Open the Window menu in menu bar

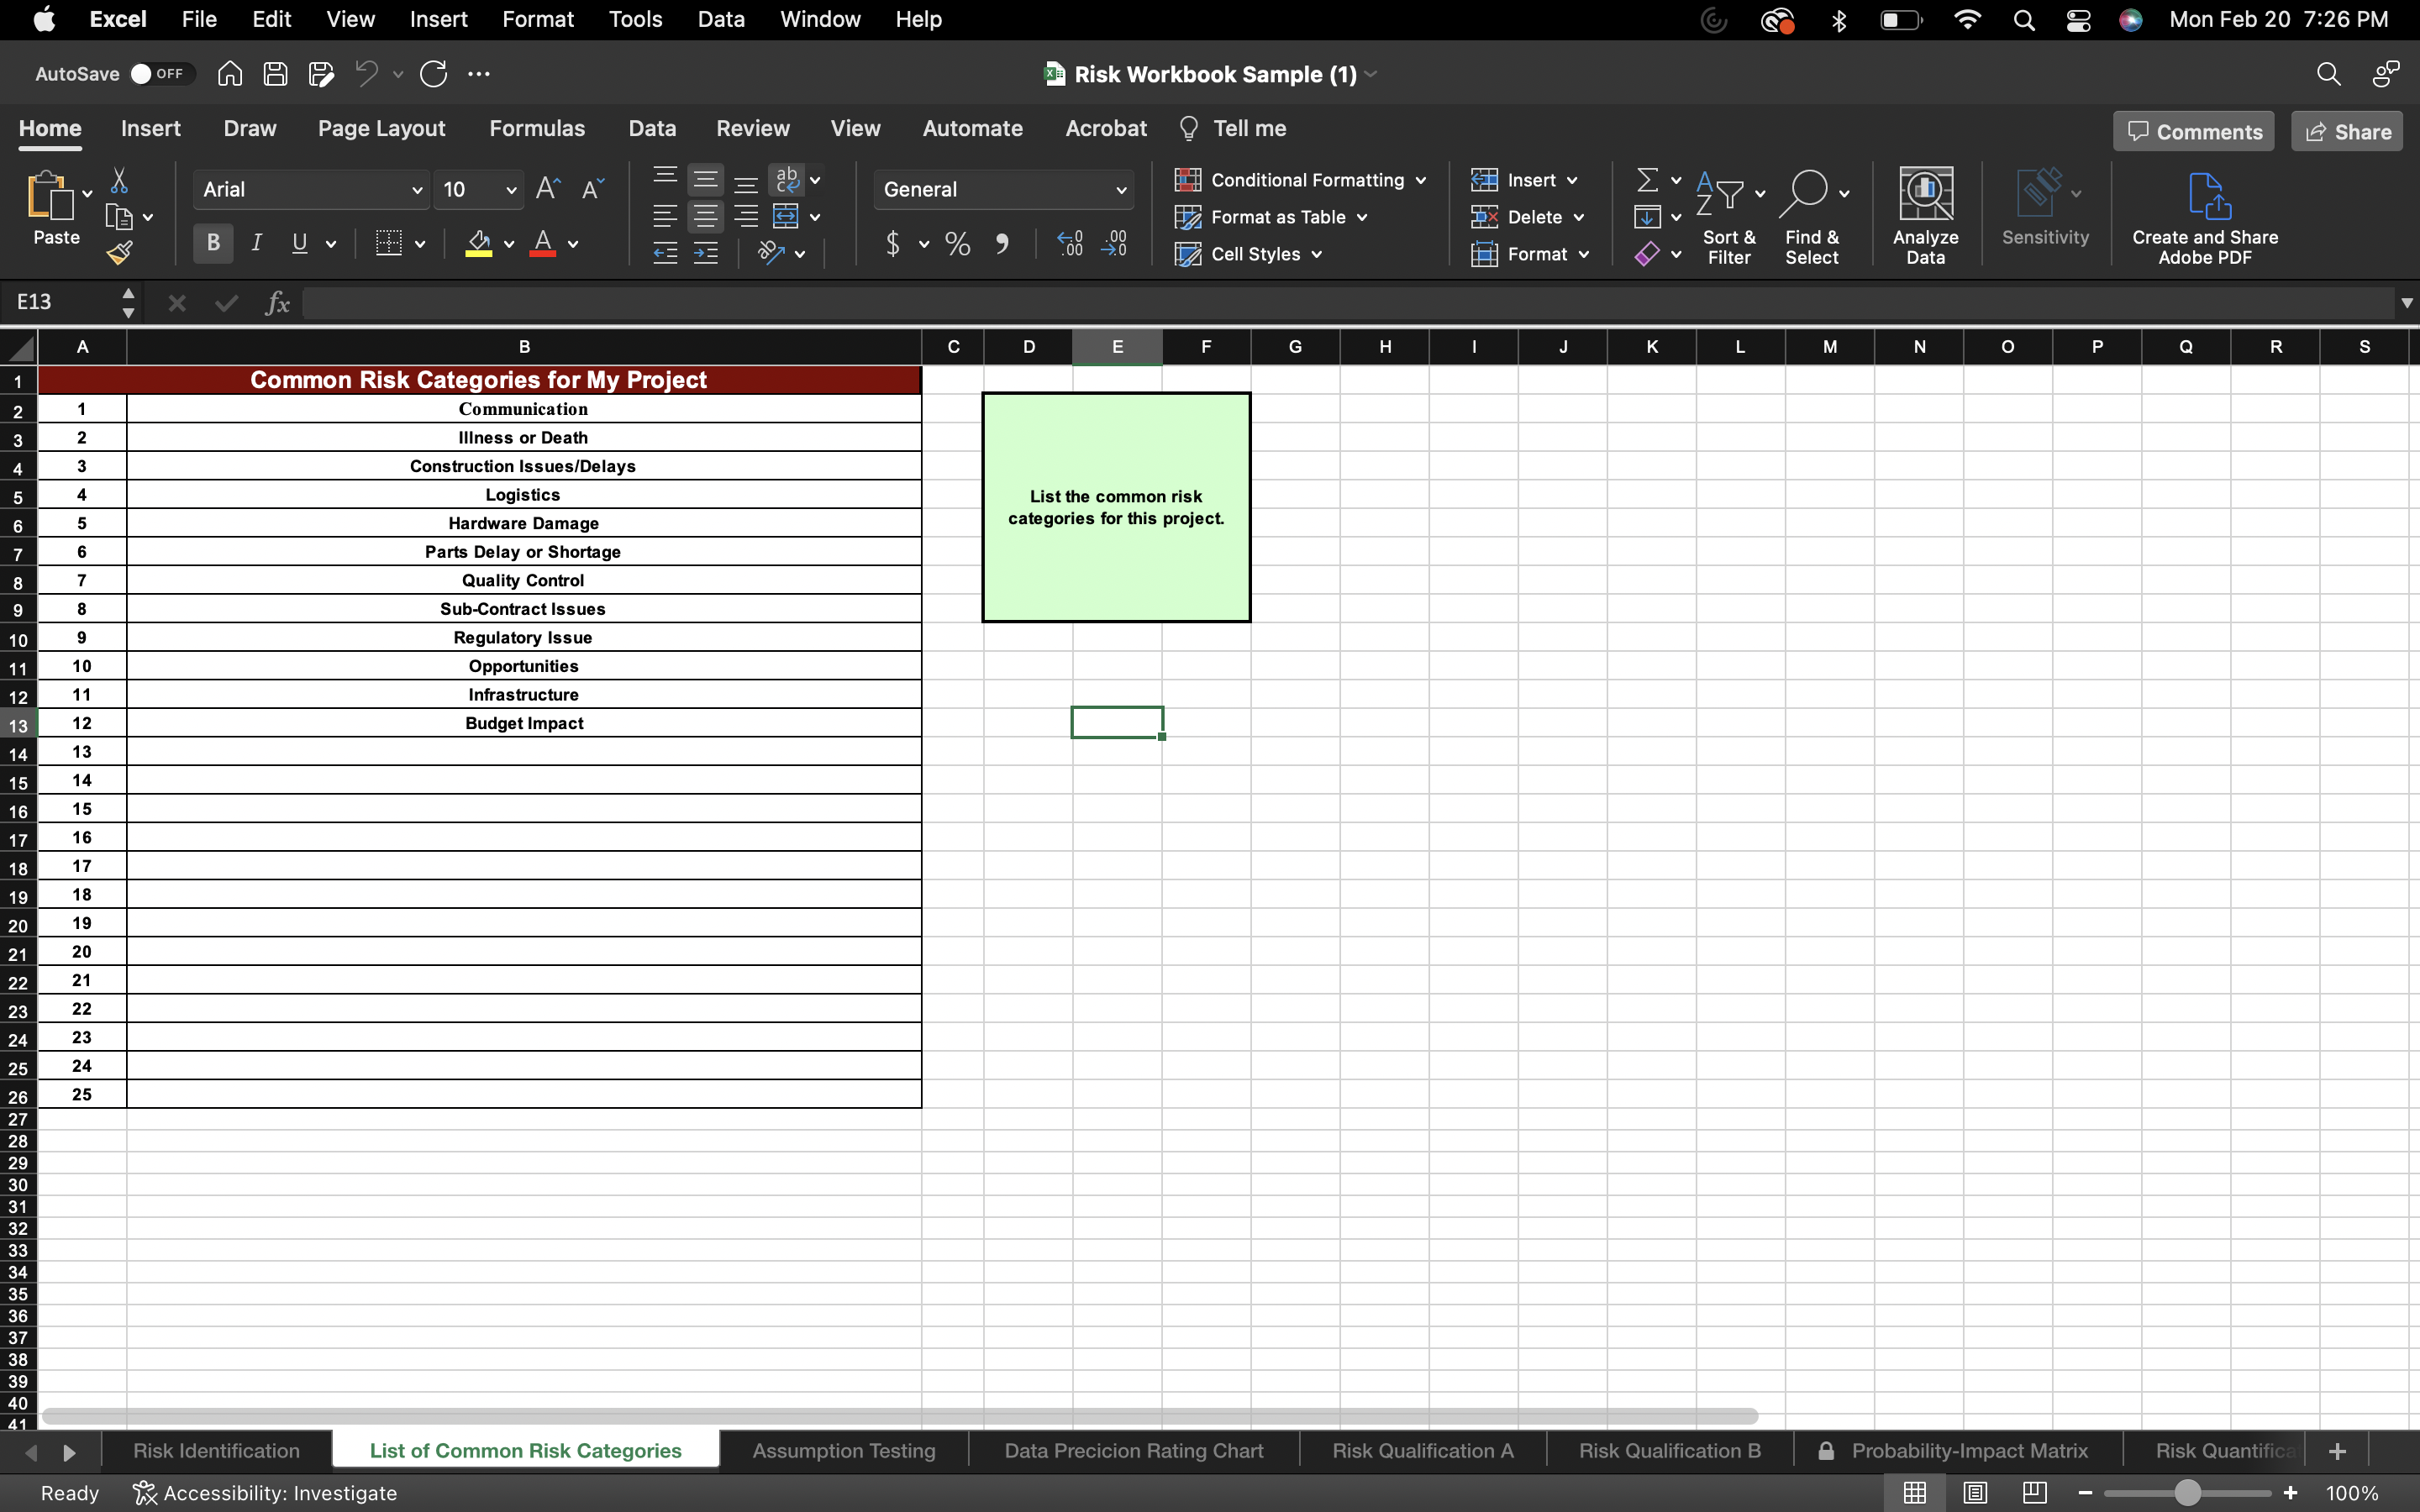pos(820,20)
